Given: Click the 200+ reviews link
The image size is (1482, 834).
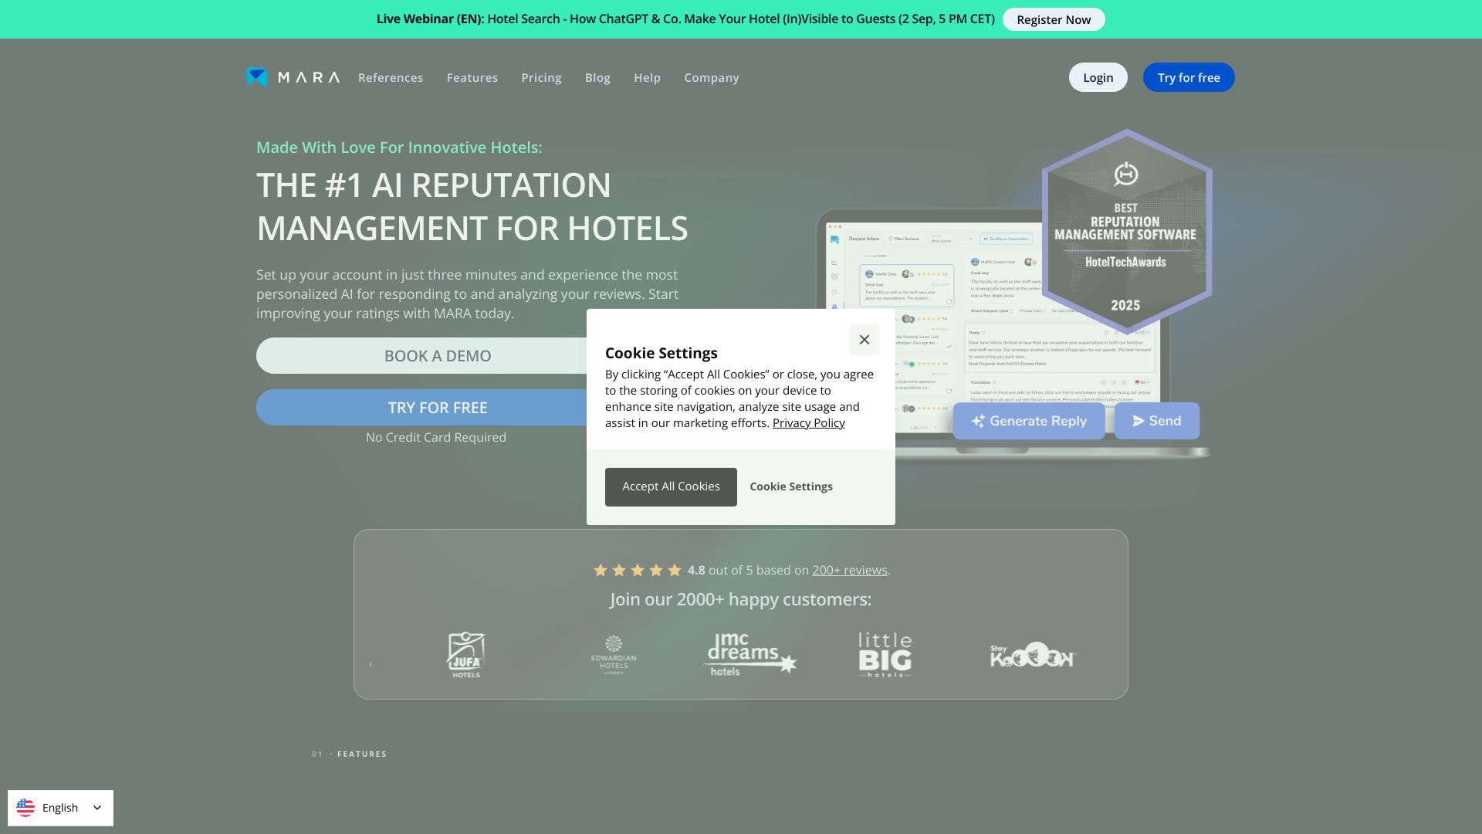Looking at the screenshot, I should (x=849, y=570).
